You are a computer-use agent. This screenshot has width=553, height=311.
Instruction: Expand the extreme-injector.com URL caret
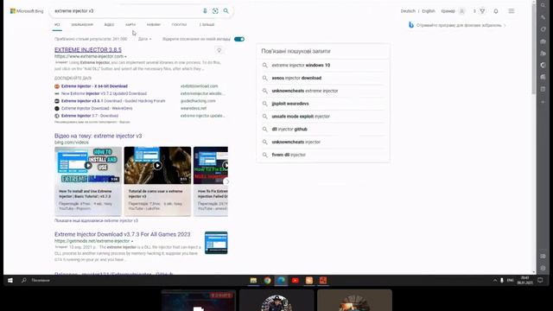tap(125, 57)
